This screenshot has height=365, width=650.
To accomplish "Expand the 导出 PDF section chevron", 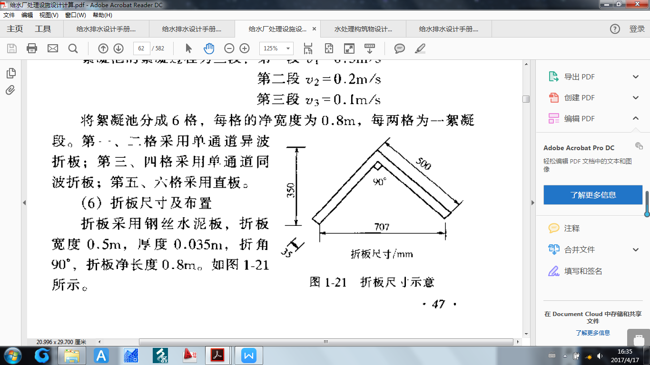I will coord(636,77).
